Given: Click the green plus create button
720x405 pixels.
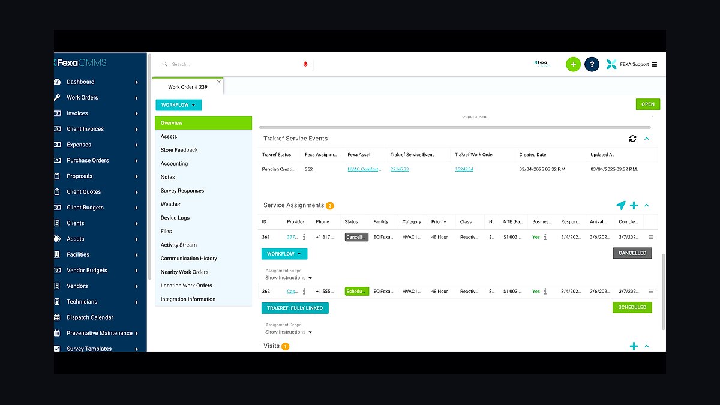Looking at the screenshot, I should (573, 64).
